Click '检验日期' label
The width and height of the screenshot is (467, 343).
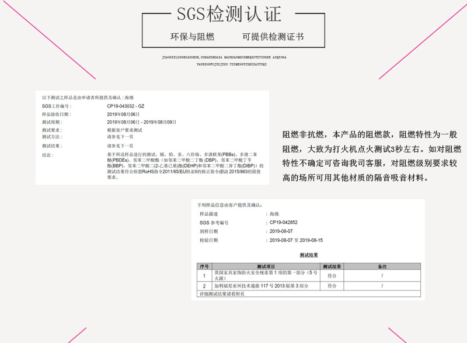point(209,241)
